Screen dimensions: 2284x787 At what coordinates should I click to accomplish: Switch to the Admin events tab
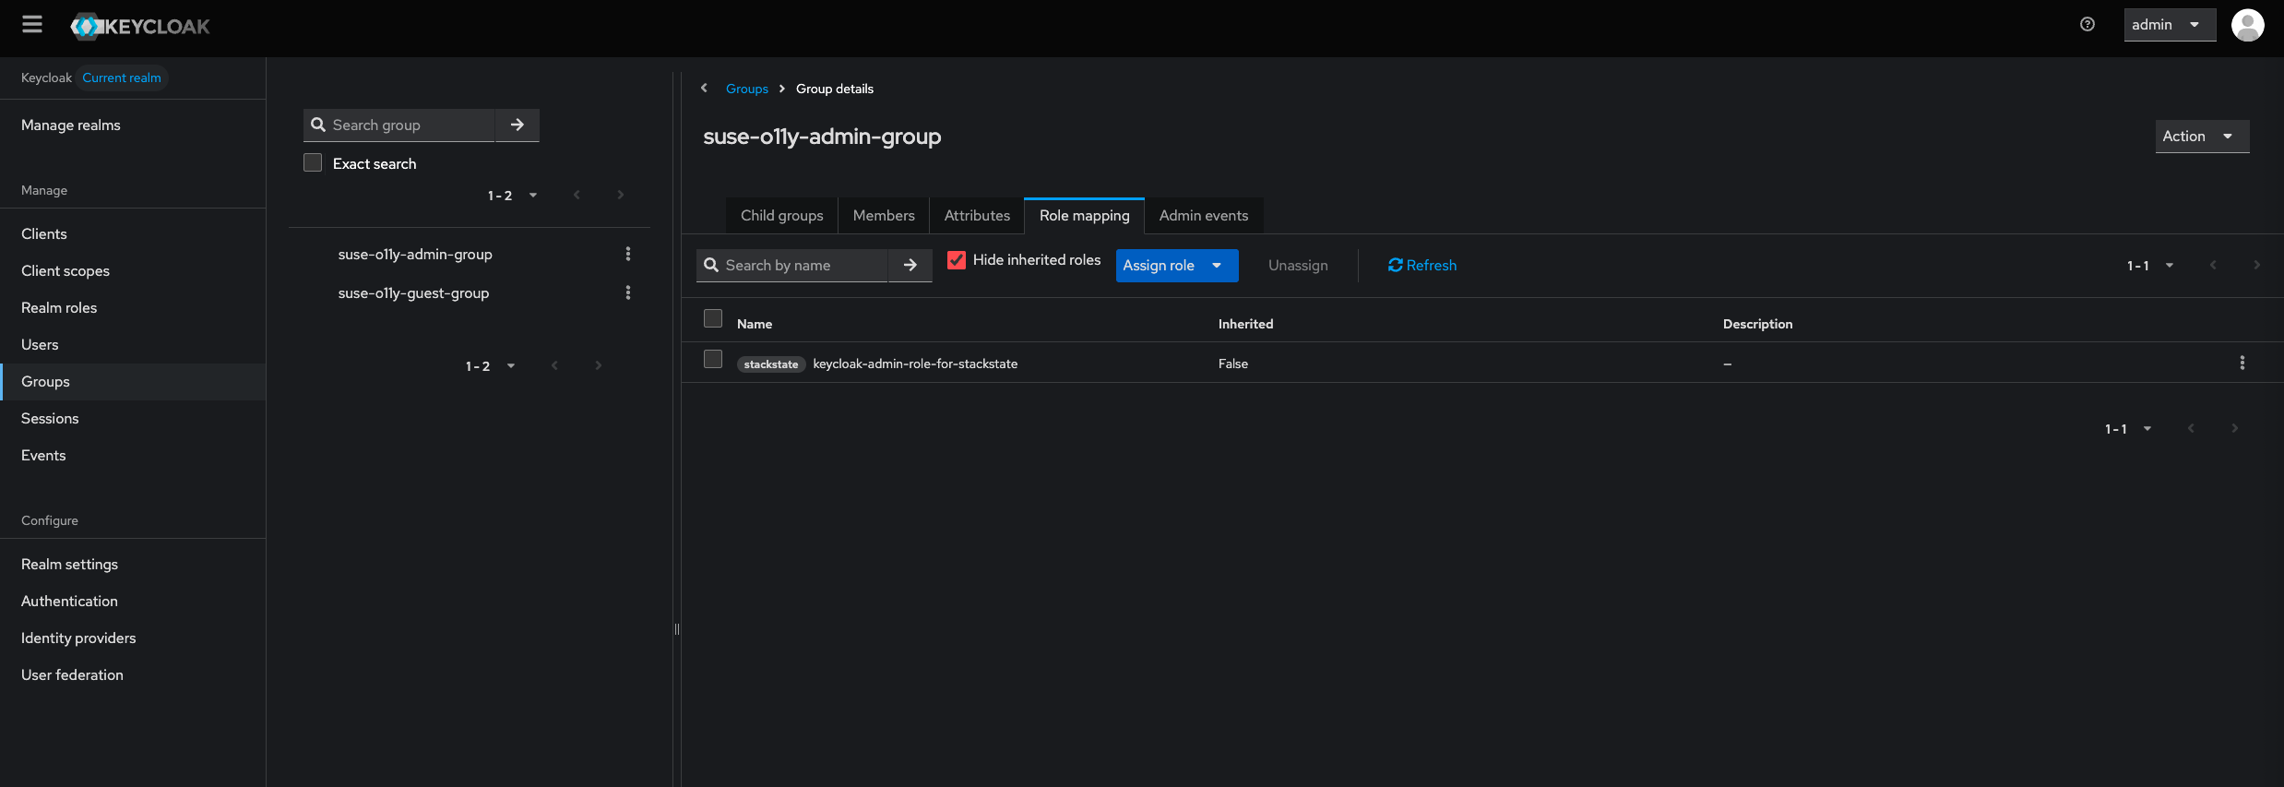coord(1203,216)
